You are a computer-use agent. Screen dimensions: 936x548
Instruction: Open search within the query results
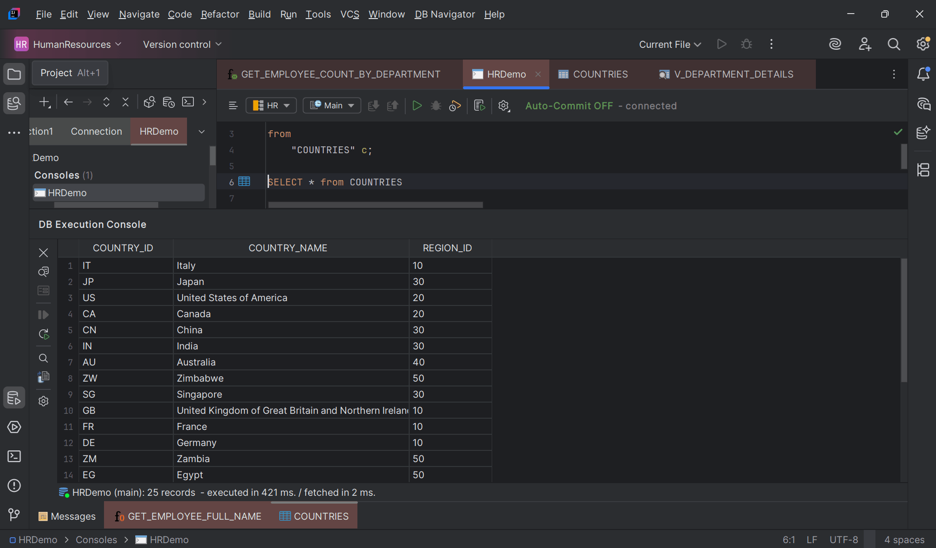point(43,358)
